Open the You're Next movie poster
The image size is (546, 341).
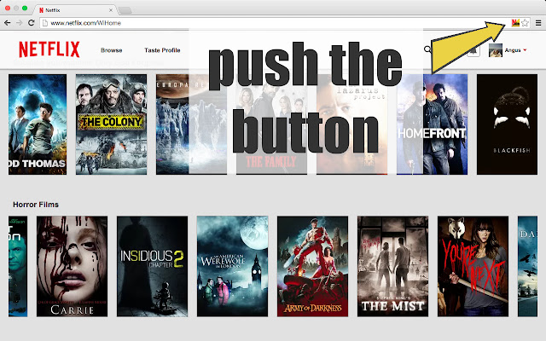(x=473, y=266)
